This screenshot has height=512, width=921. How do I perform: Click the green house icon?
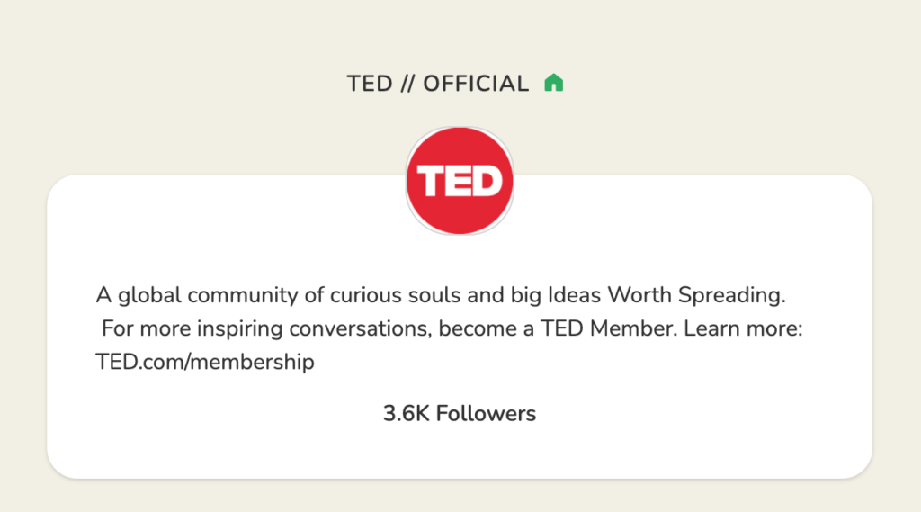click(x=553, y=83)
